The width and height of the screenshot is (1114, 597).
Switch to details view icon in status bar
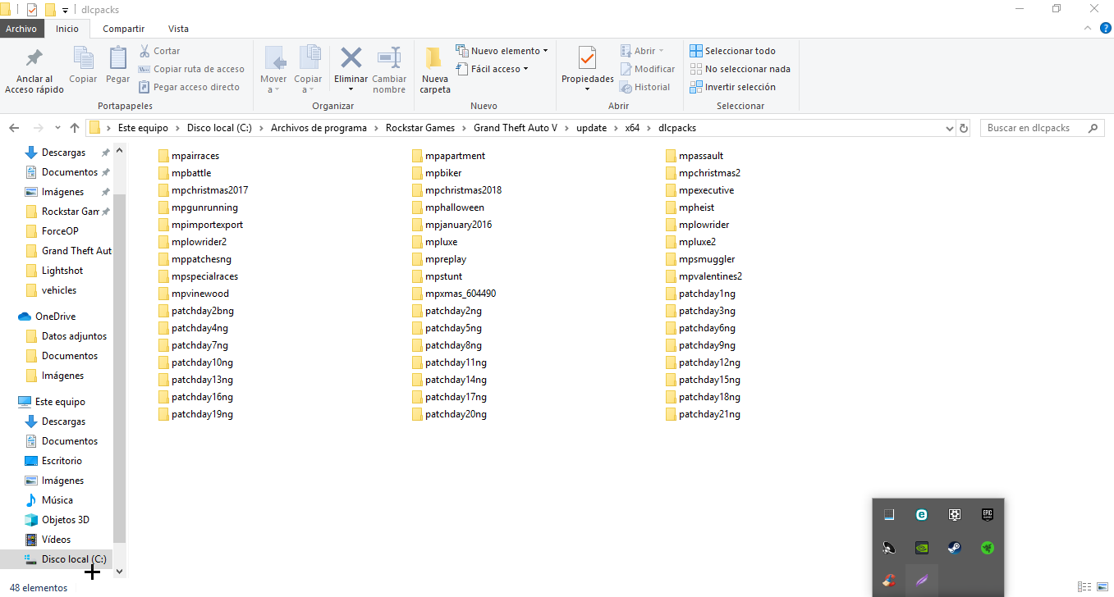pos(1084,587)
